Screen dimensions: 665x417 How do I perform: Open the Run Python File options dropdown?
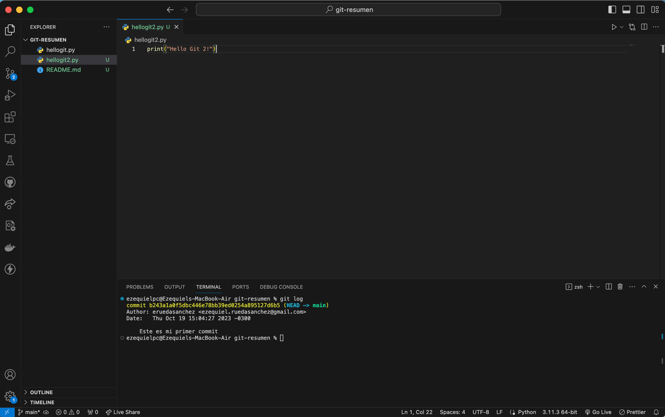(x=622, y=27)
